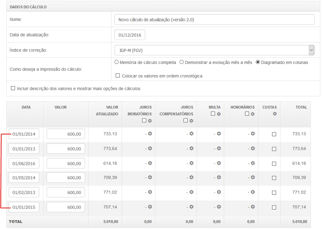Screen dimensions: 322x230
Task: Click Multa gear for row 01/02/2013
Action: click(219, 192)
